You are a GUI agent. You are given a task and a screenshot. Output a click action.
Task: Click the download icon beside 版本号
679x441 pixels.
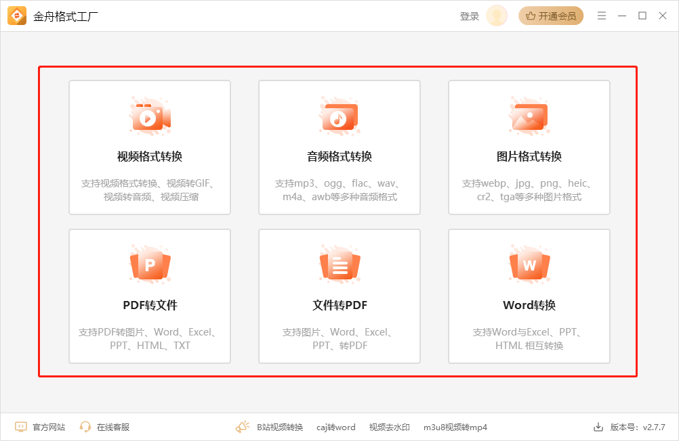pyautogui.click(x=598, y=427)
